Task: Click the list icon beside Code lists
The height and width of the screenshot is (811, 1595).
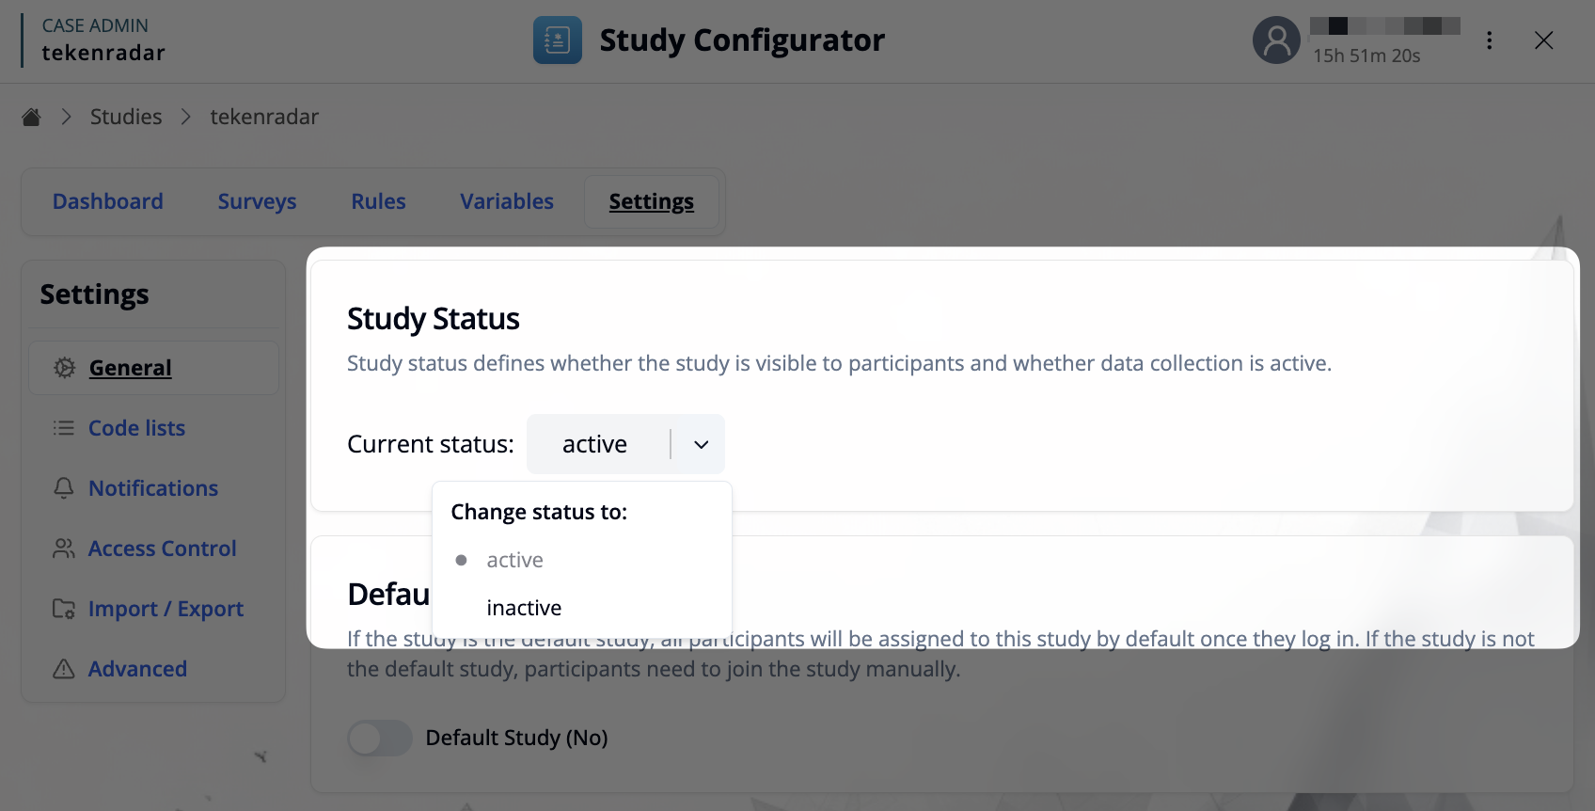Action: (64, 428)
